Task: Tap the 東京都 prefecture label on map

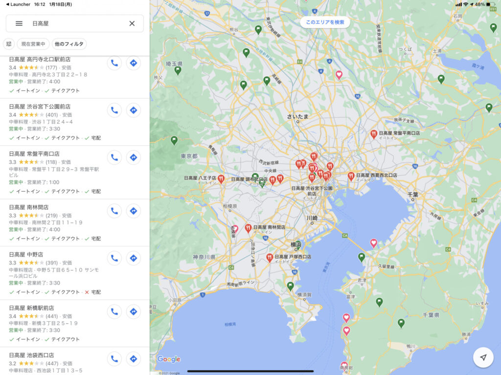Action: pyautogui.click(x=189, y=156)
